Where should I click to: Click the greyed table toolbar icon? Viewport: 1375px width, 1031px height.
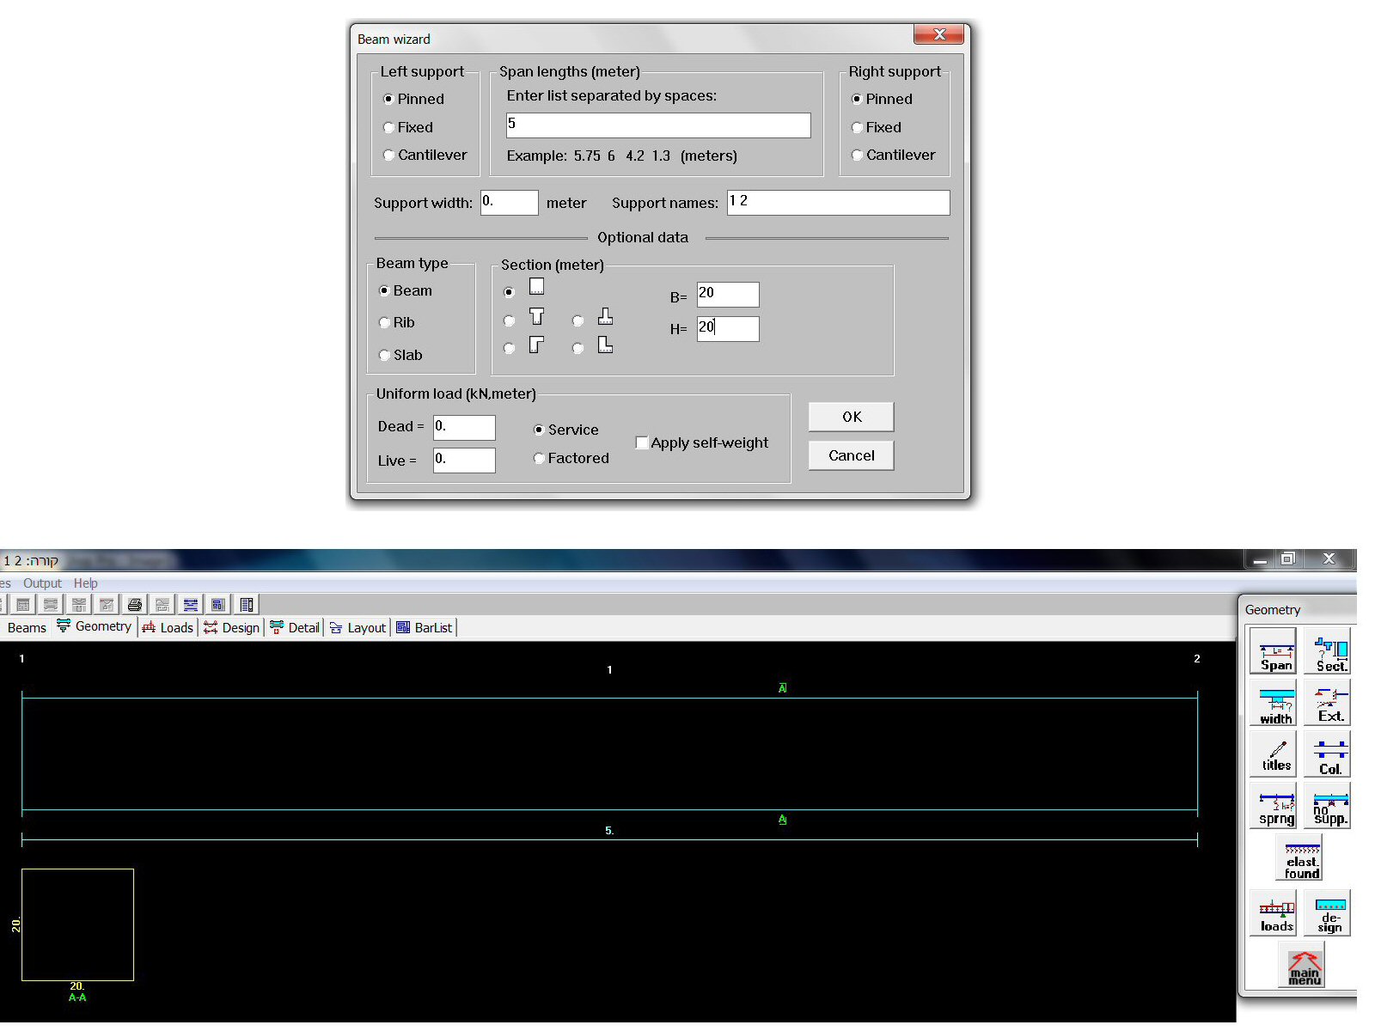(23, 605)
